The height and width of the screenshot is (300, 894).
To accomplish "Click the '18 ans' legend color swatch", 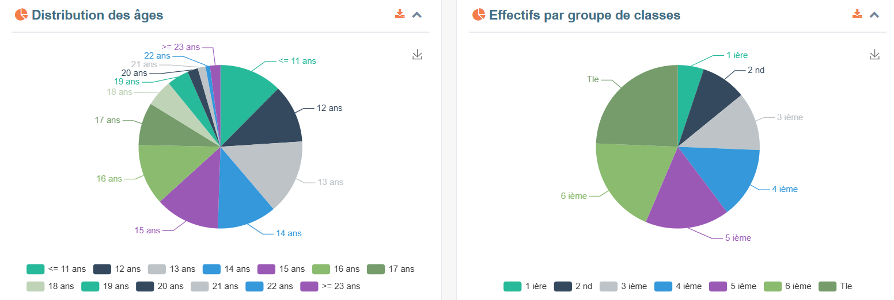I will pos(36,286).
